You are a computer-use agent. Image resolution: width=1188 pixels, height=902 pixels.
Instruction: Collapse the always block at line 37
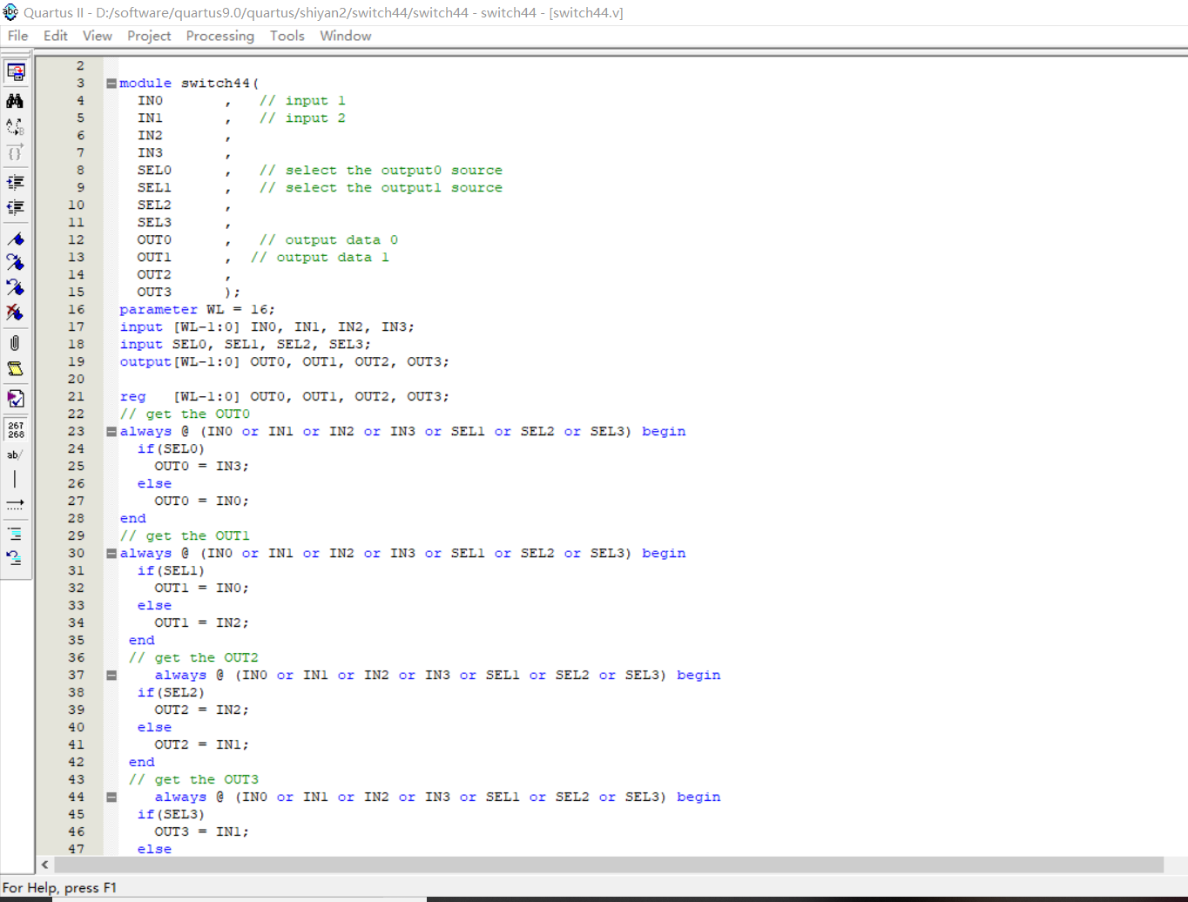click(111, 676)
